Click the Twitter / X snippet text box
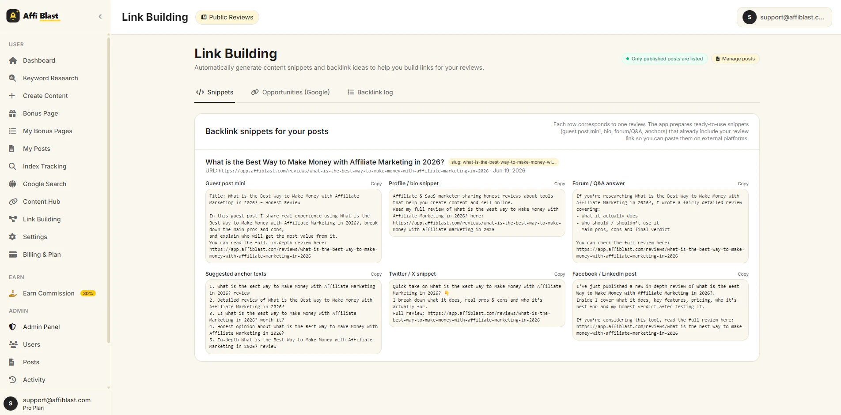Screen dimensions: 841x415 pos(477,303)
